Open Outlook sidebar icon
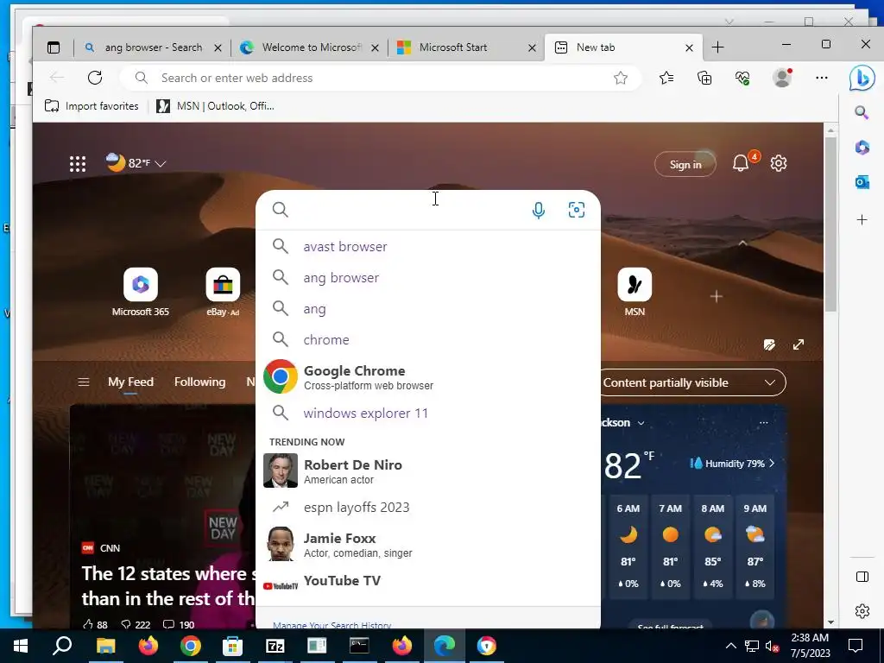 pyautogui.click(x=862, y=182)
